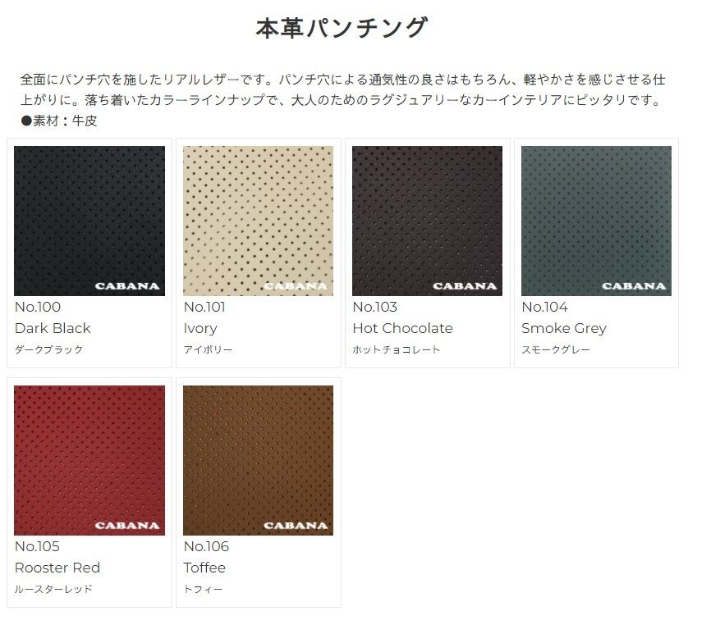This screenshot has height=634, width=720.
Task: Click the CABANA watermark on the red swatch
Action: pos(127,525)
